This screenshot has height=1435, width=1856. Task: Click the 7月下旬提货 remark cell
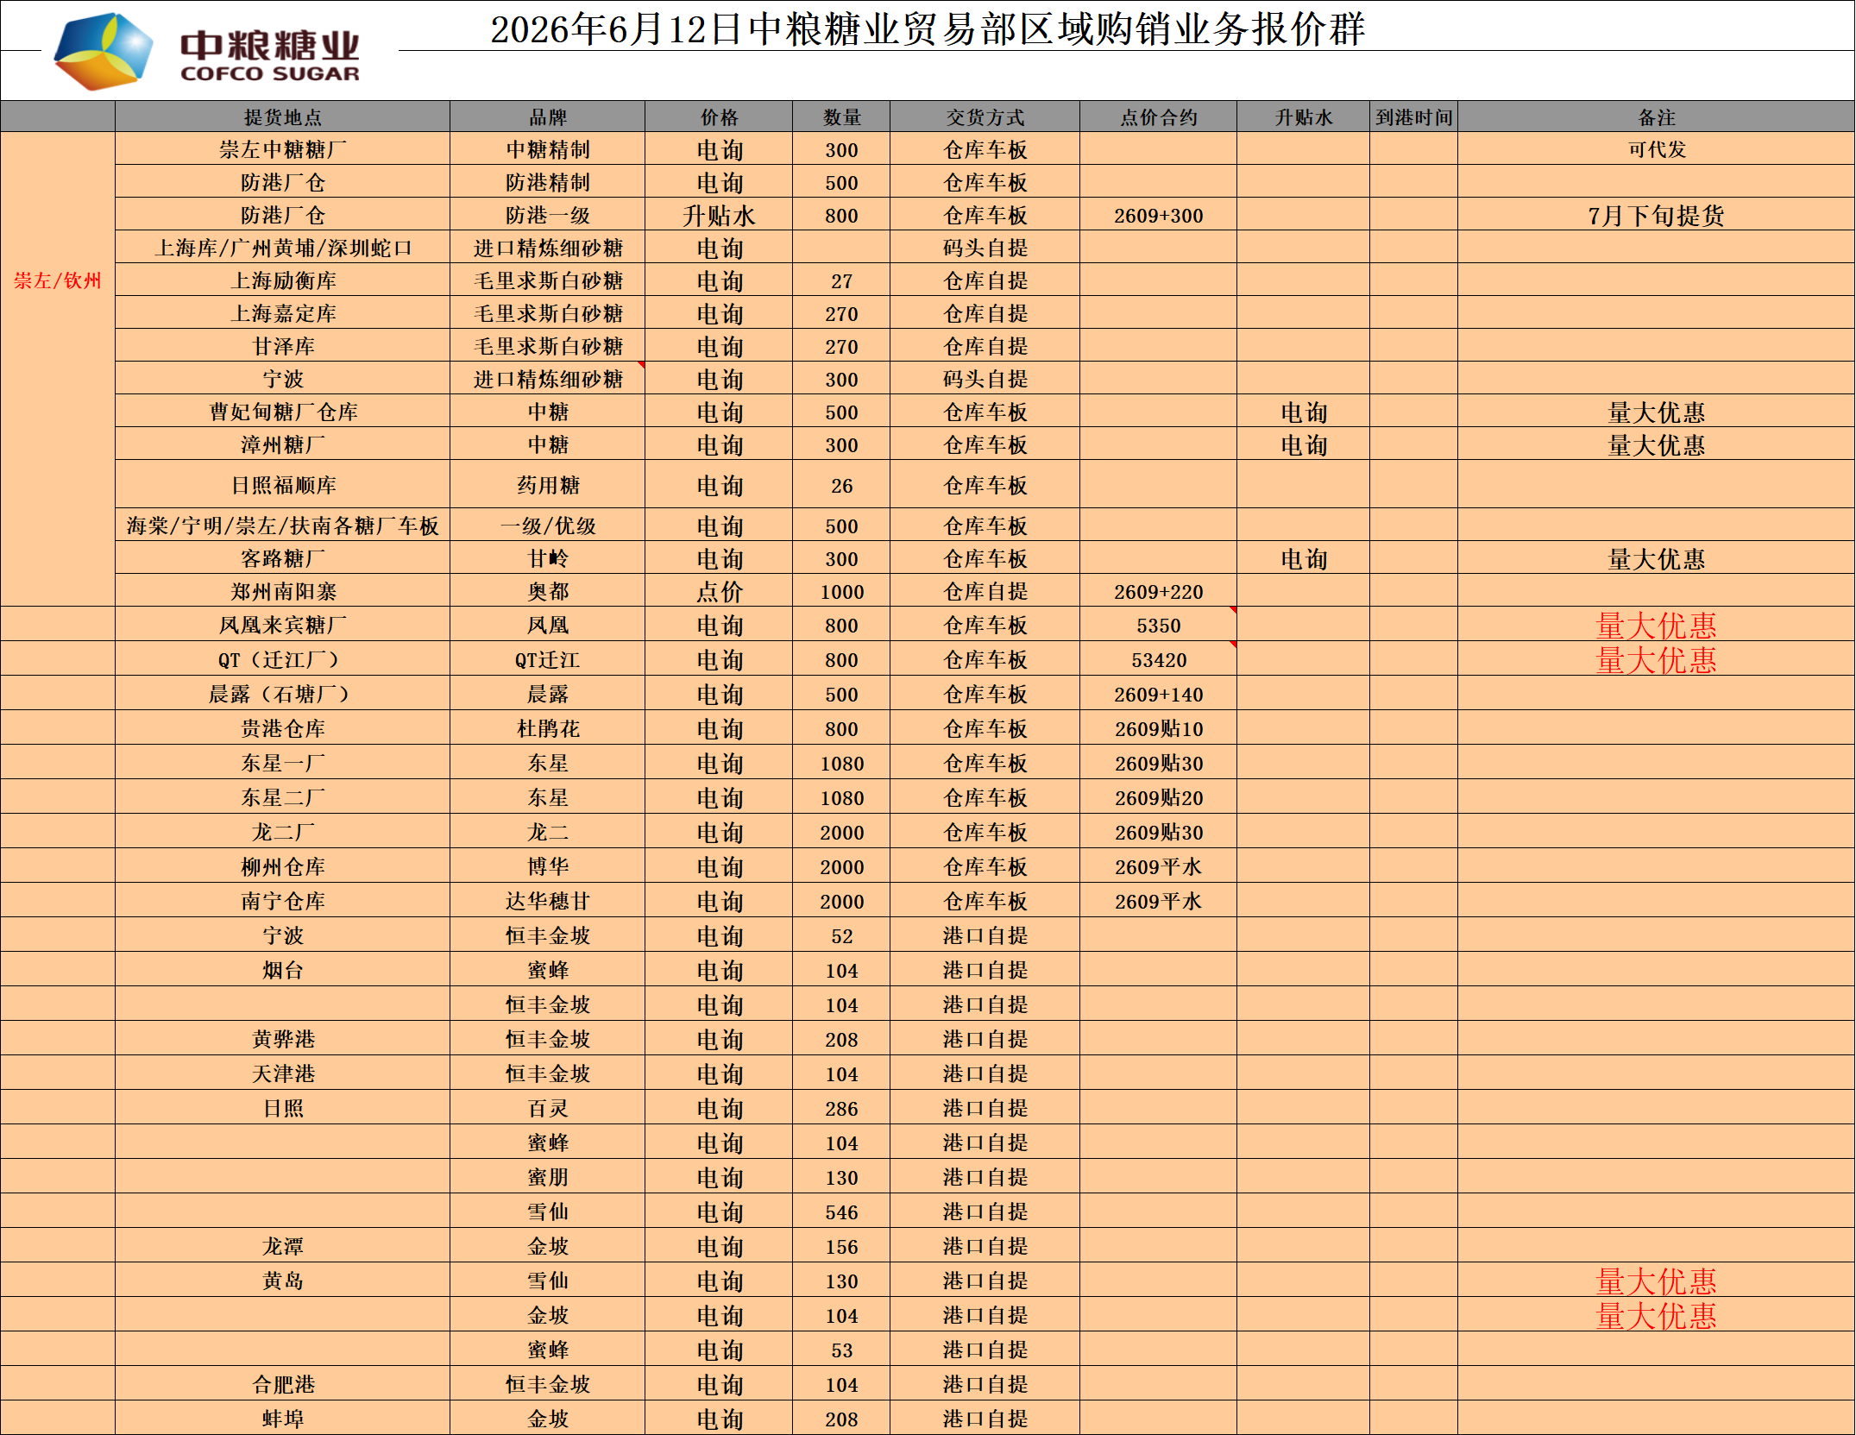tap(1657, 216)
